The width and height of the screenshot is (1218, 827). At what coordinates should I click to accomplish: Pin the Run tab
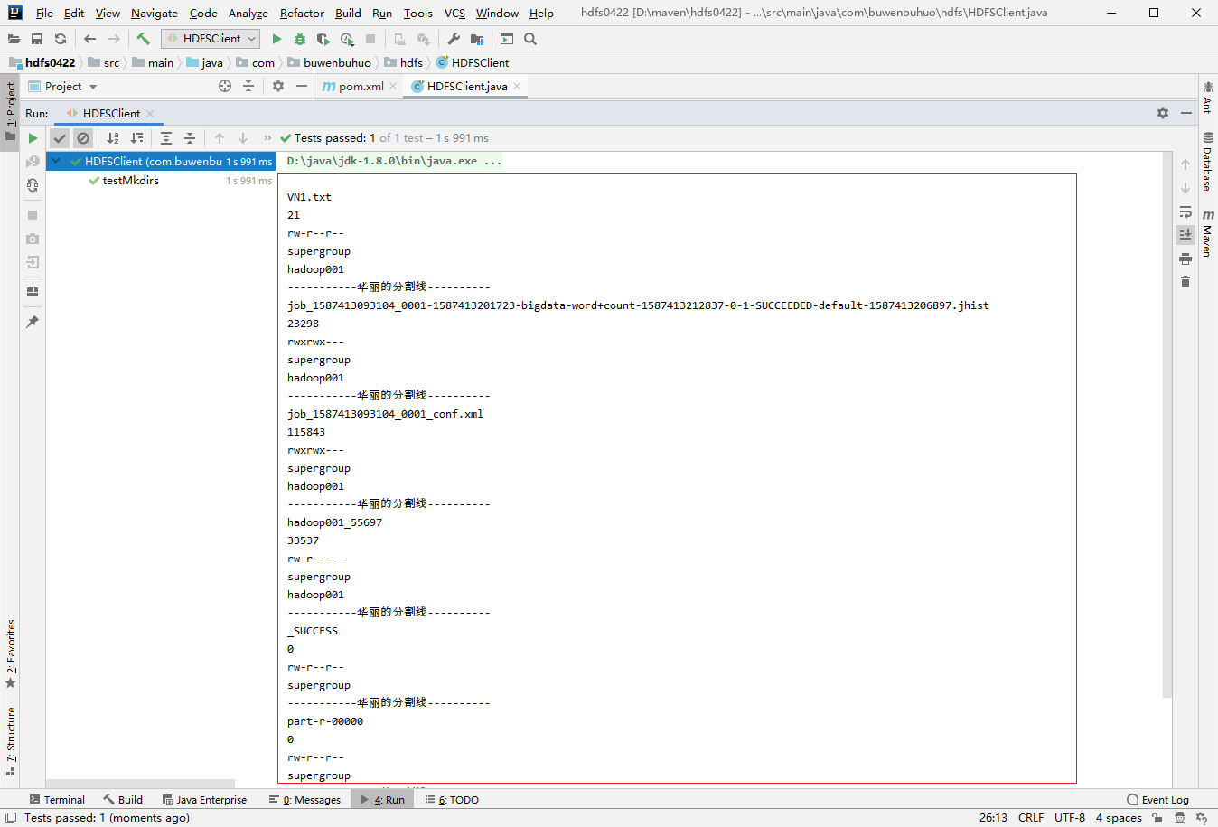point(33,322)
